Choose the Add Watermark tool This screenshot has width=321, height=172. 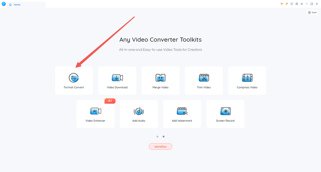[182, 114]
